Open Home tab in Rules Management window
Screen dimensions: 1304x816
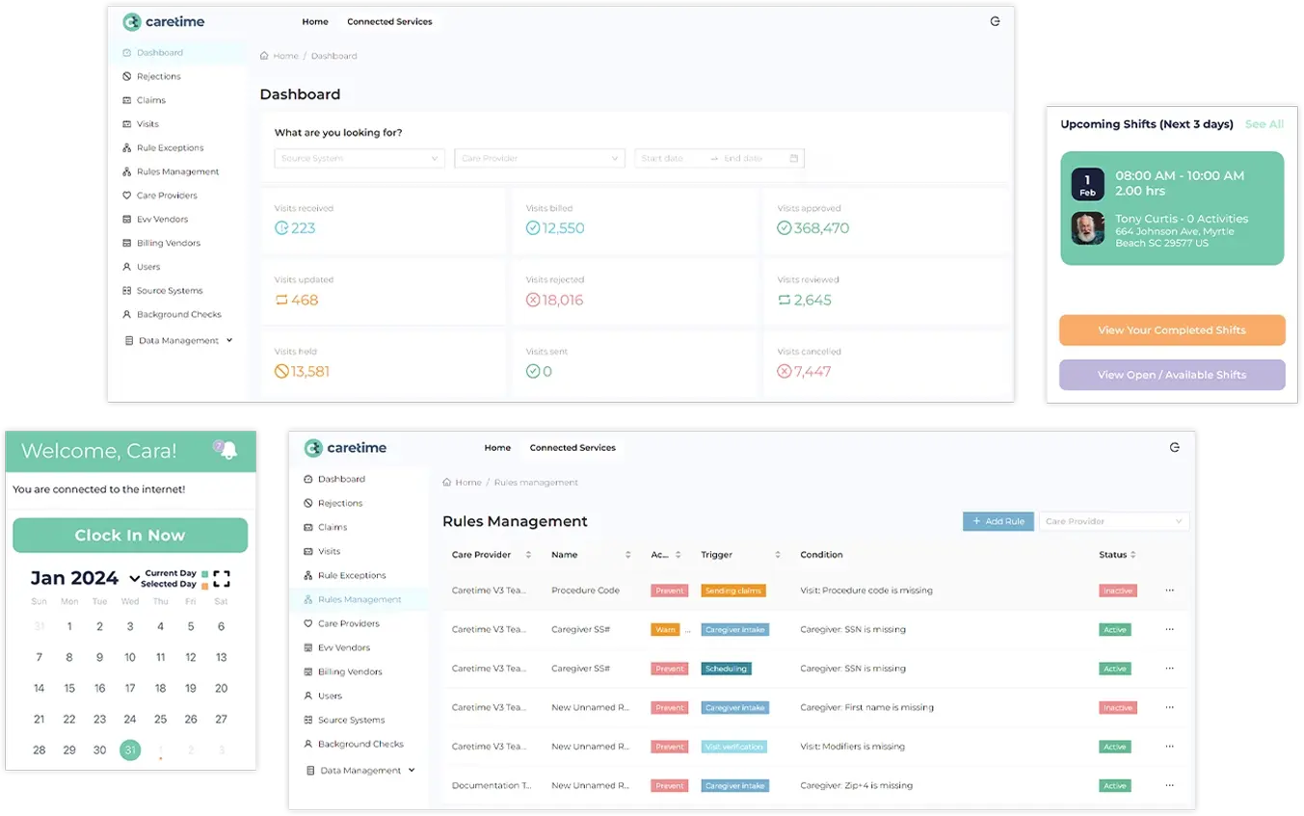tap(497, 448)
